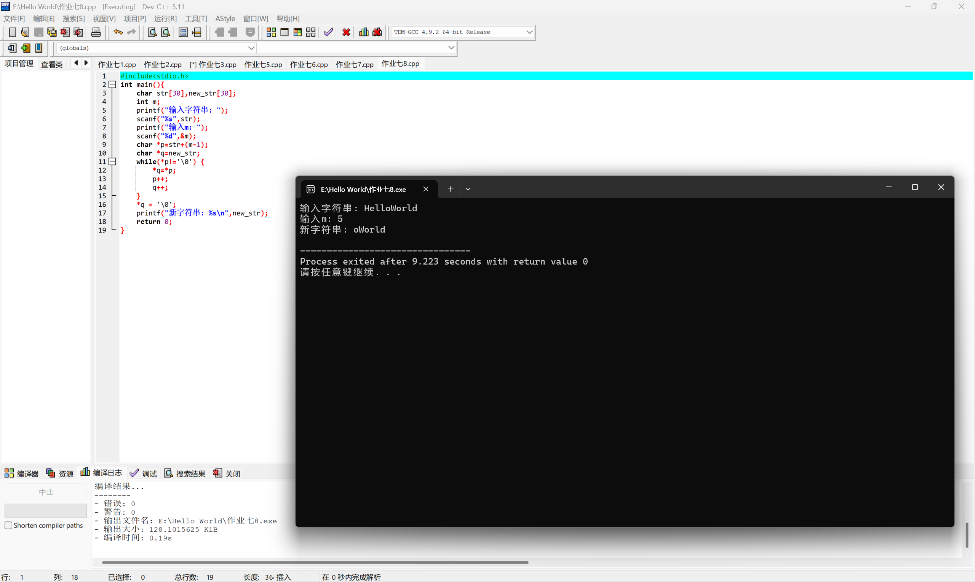This screenshot has width=975, height=582.
Task: Click the red X stop execution icon
Action: tap(346, 32)
